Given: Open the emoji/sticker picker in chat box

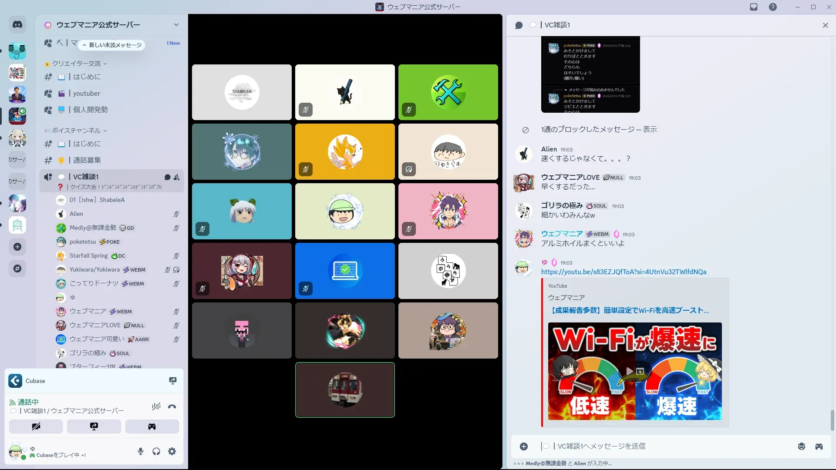Looking at the screenshot, I should tap(801, 446).
